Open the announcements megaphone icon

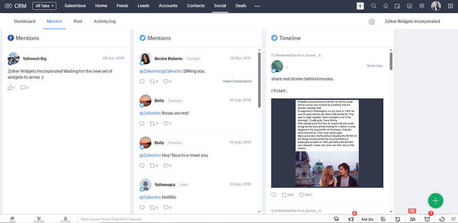[x=351, y=219]
